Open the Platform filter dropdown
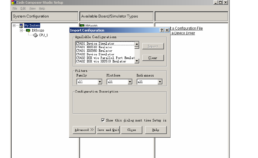This screenshot has width=258, height=158. [x=130, y=82]
